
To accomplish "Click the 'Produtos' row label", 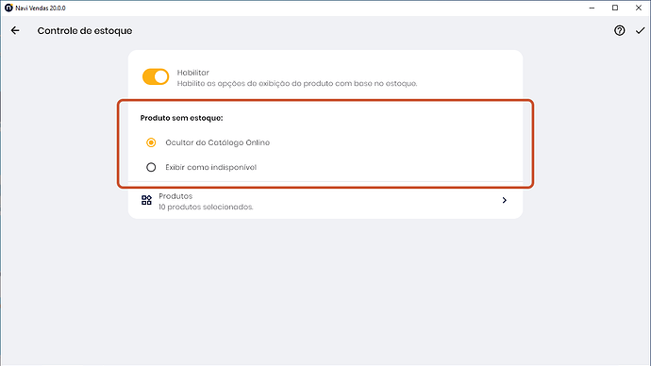I will coord(175,196).
